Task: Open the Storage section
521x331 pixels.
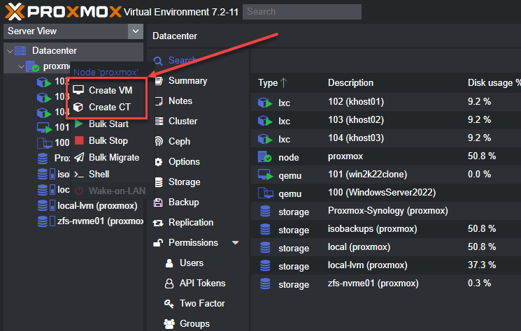Action: click(184, 182)
